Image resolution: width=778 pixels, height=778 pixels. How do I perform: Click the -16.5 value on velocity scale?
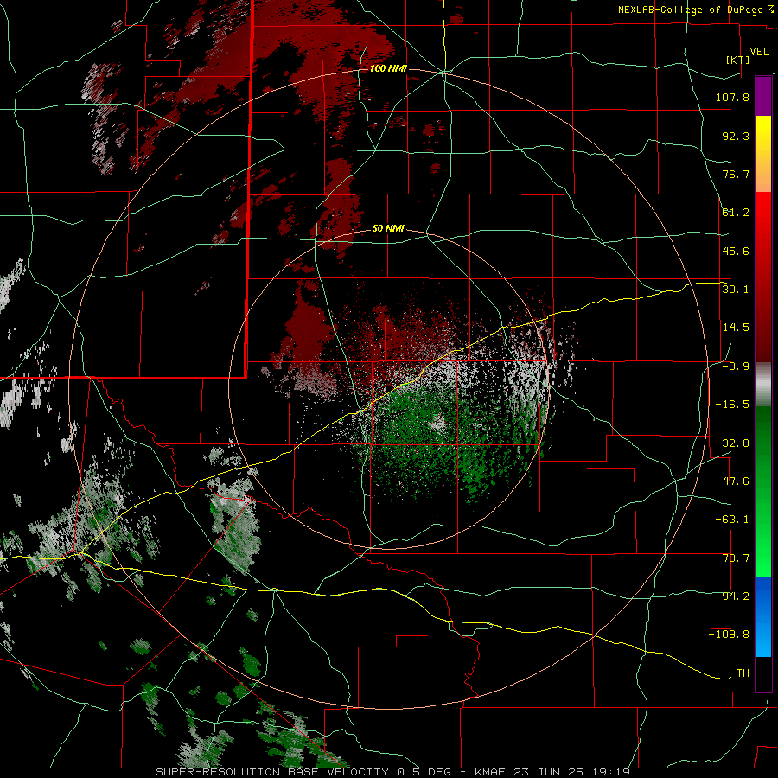point(732,405)
